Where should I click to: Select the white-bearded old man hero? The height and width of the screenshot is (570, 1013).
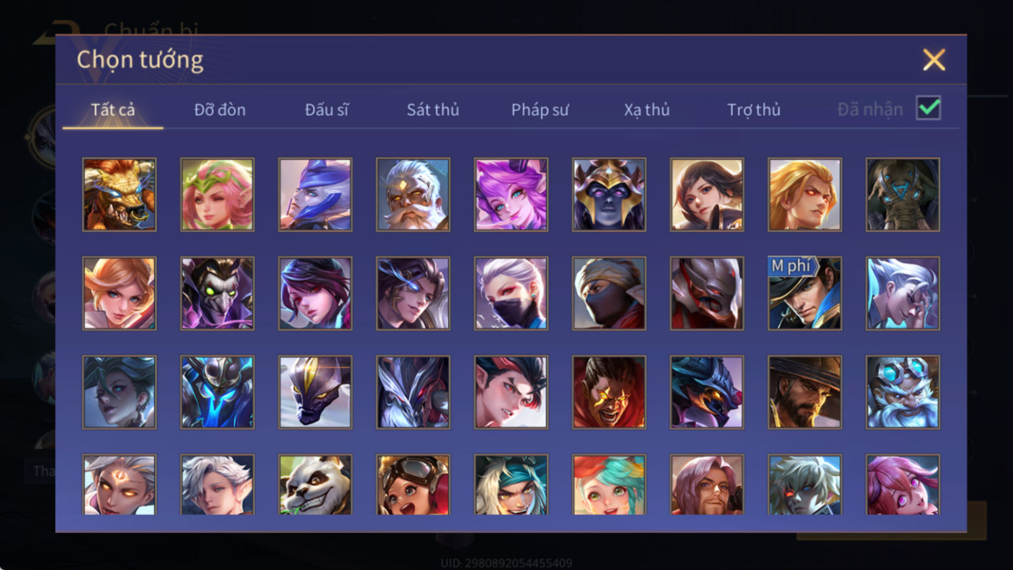coord(413,194)
